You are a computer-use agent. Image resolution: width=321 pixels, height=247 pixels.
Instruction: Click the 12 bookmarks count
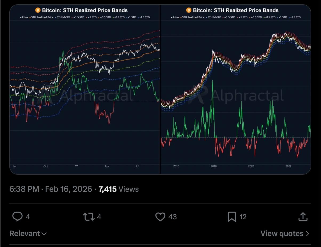[243, 217]
